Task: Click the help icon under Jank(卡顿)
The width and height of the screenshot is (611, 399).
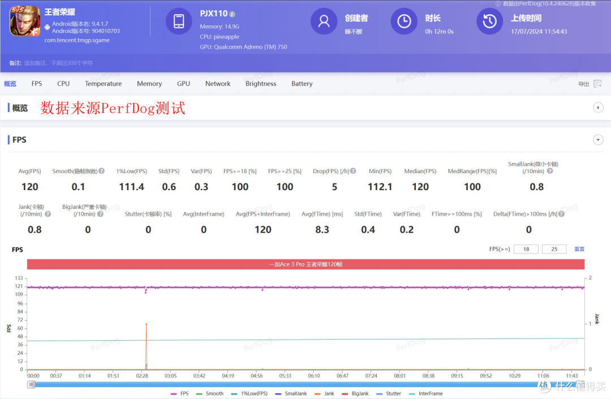Action: point(48,213)
